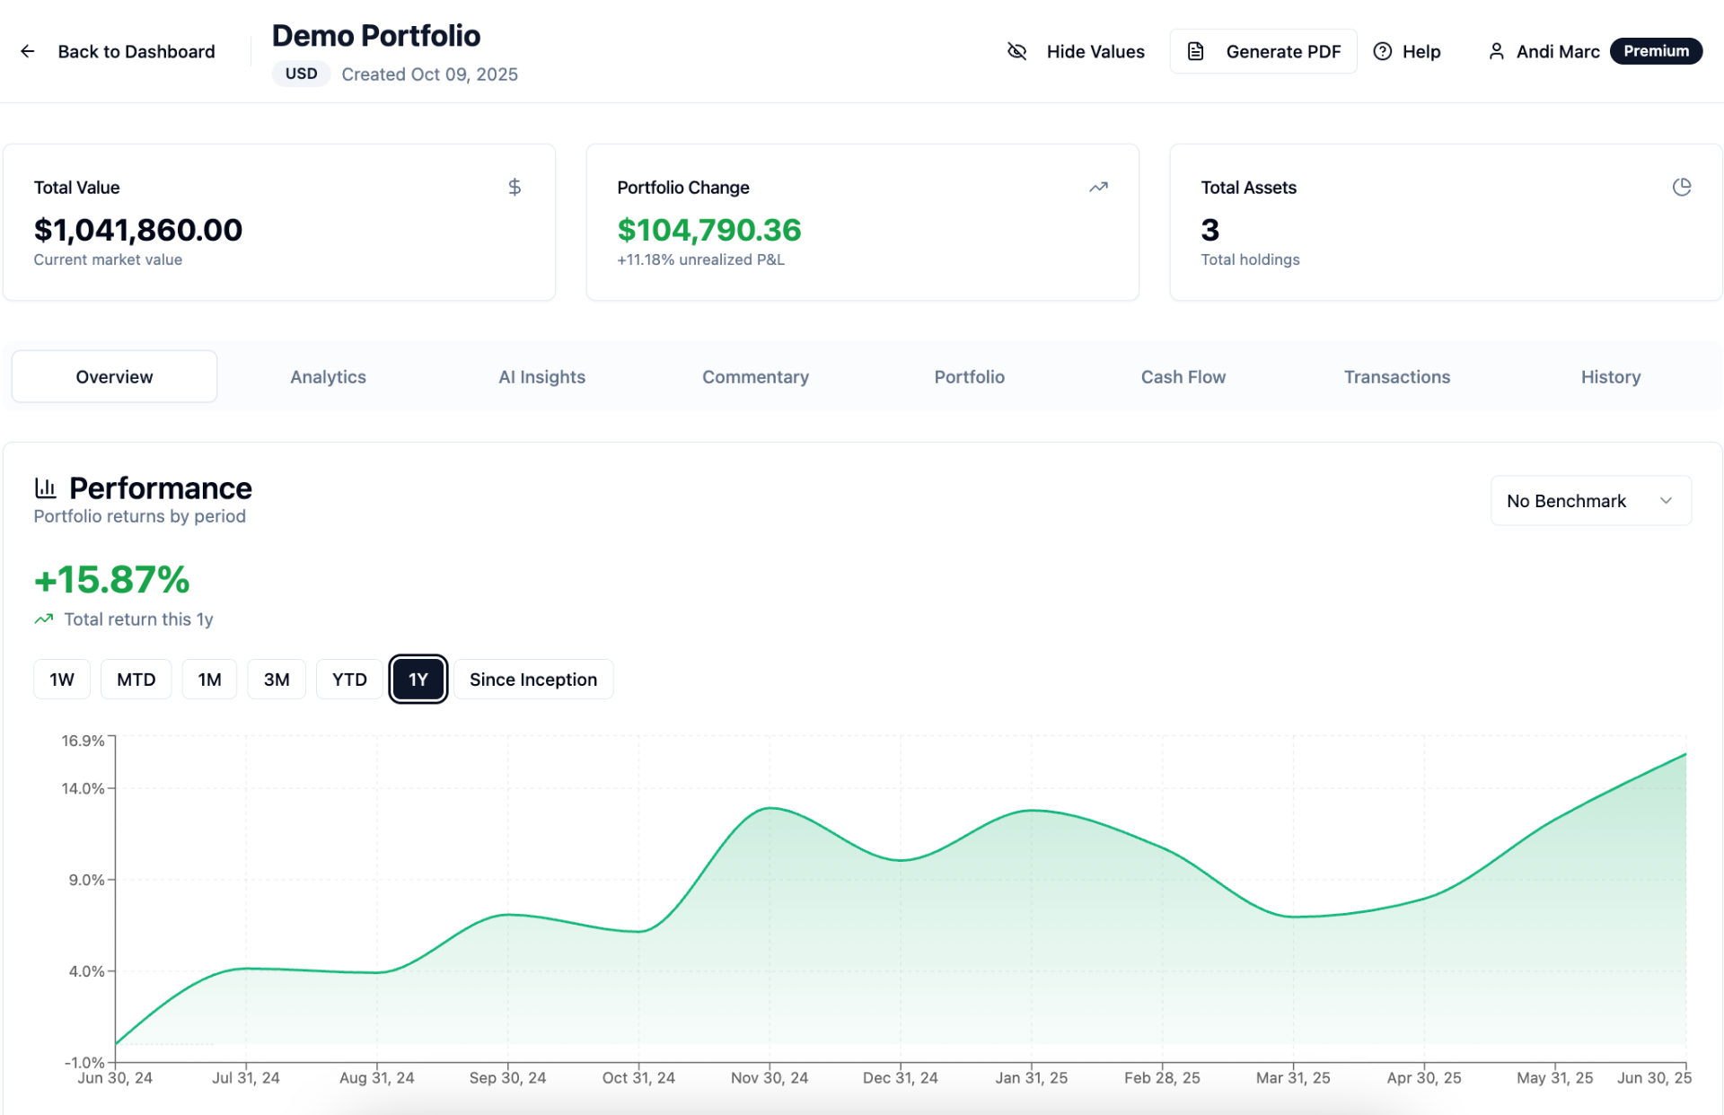
Task: Toggle Hide Values with the eye-slash icon
Action: pyautogui.click(x=1016, y=51)
